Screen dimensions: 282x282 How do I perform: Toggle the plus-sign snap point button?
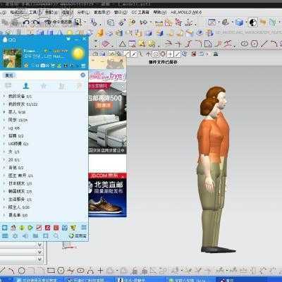pyautogui.click(x=170, y=54)
